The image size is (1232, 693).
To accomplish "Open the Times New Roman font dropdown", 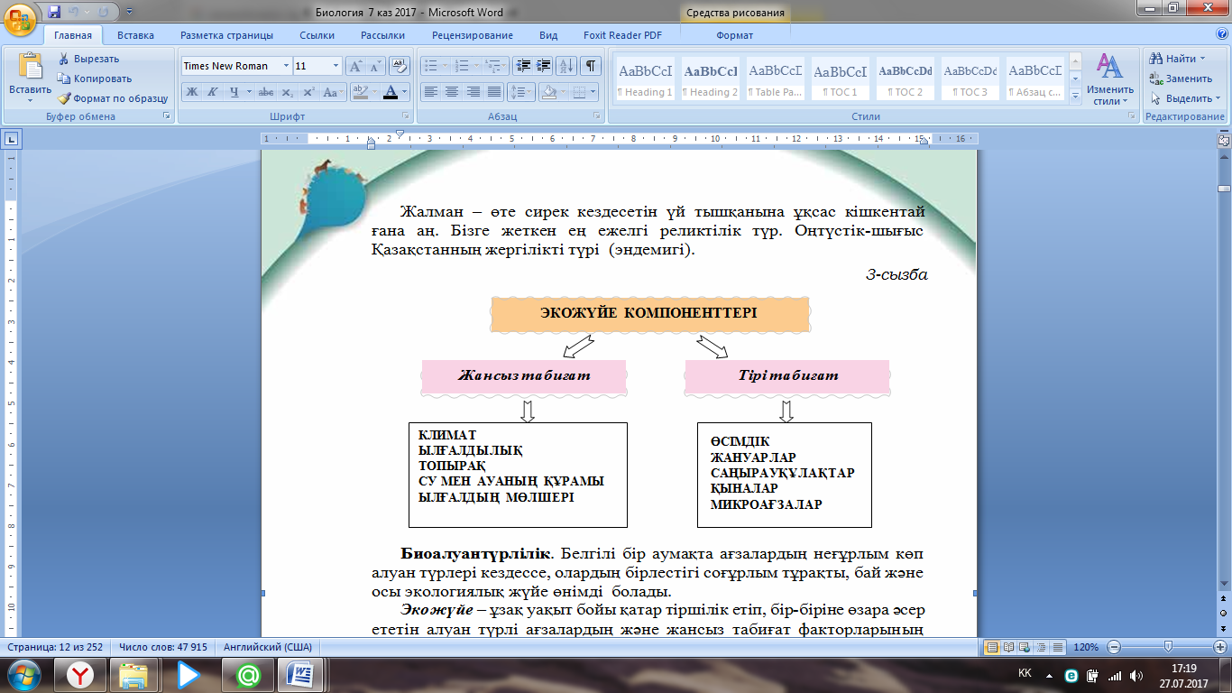I will click(x=286, y=66).
